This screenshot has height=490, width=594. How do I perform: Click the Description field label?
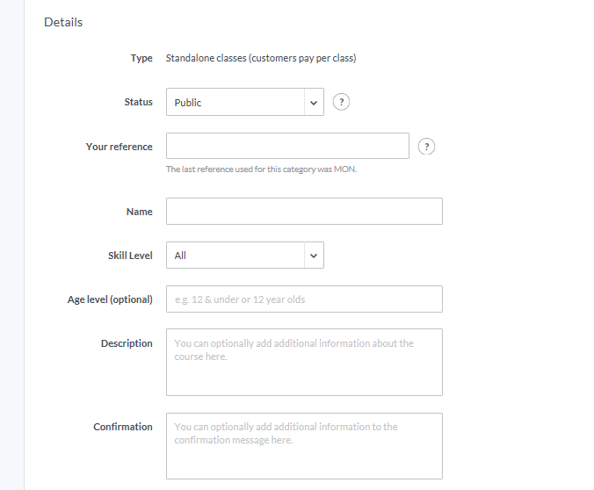click(127, 343)
